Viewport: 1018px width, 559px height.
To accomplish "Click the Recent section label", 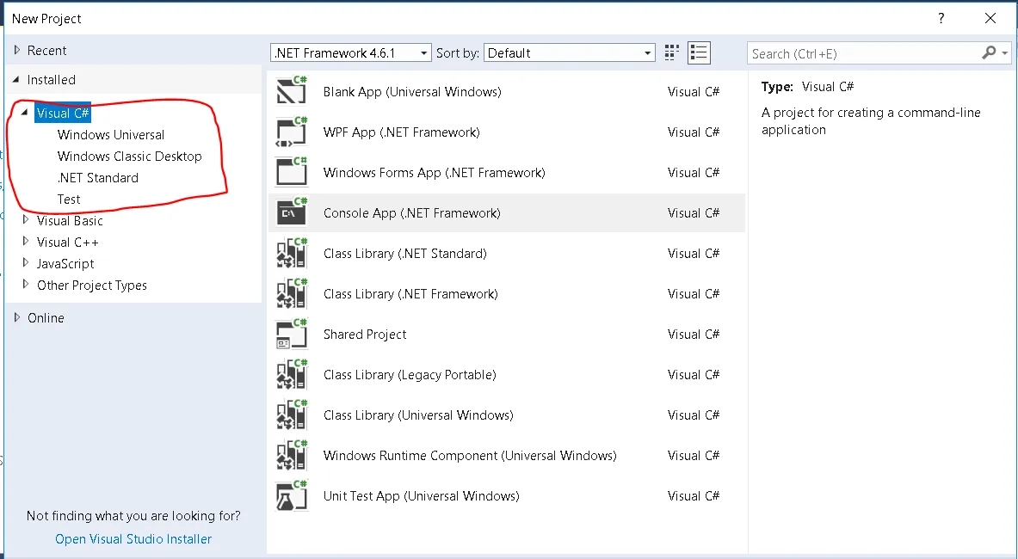I will point(46,51).
